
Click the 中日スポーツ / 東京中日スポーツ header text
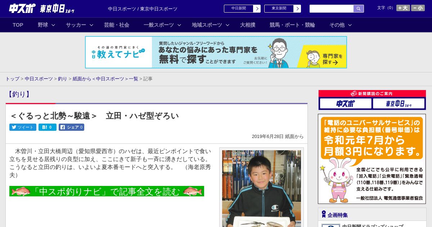click(x=143, y=9)
